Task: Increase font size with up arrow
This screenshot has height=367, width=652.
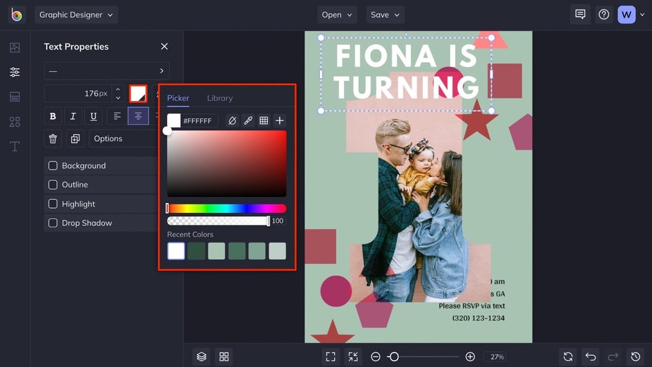Action: [118, 89]
